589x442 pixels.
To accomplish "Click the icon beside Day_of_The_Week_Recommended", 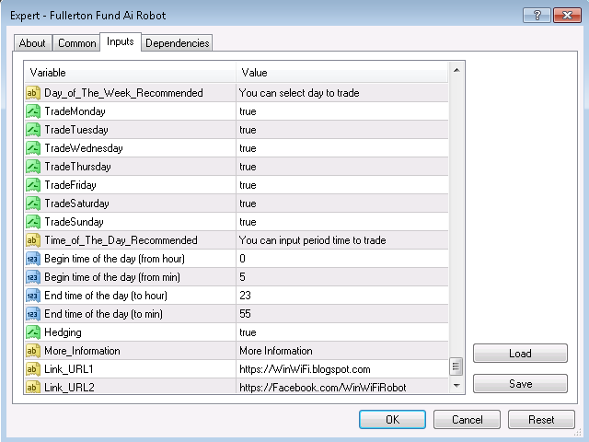I will click(33, 93).
